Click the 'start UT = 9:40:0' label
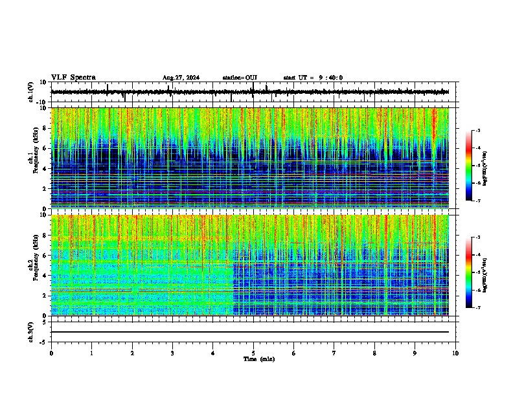 (x=313, y=78)
